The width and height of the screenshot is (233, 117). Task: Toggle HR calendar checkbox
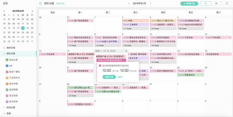(7, 66)
